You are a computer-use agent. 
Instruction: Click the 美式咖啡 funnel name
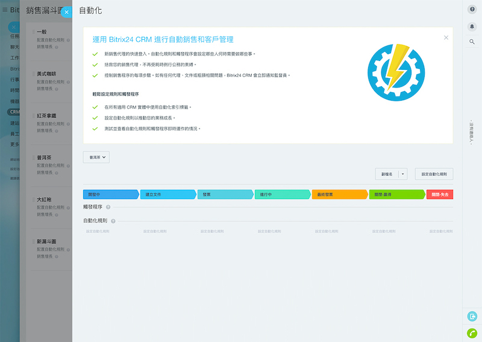tap(46, 74)
